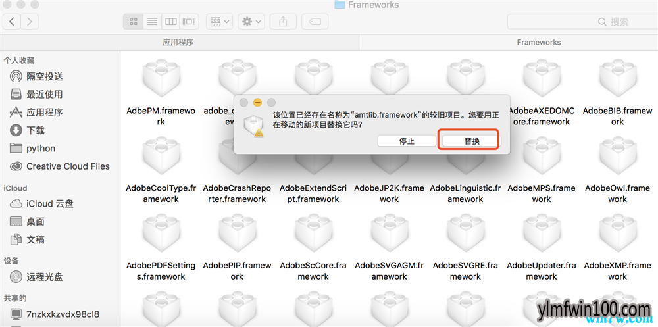
Task: Switch to cover flow view
Action: (x=190, y=22)
